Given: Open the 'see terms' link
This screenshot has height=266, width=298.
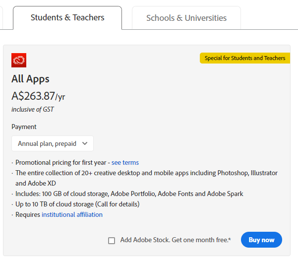Looking at the screenshot, I should [x=125, y=163].
